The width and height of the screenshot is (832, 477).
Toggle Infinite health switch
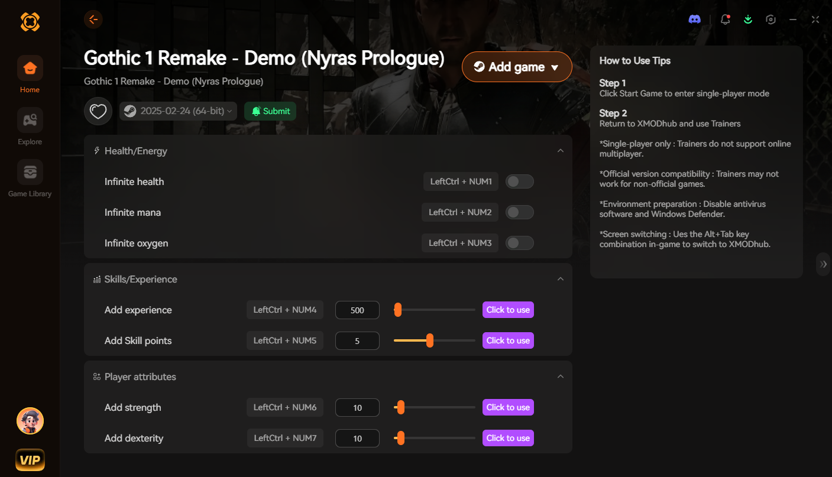pos(520,181)
